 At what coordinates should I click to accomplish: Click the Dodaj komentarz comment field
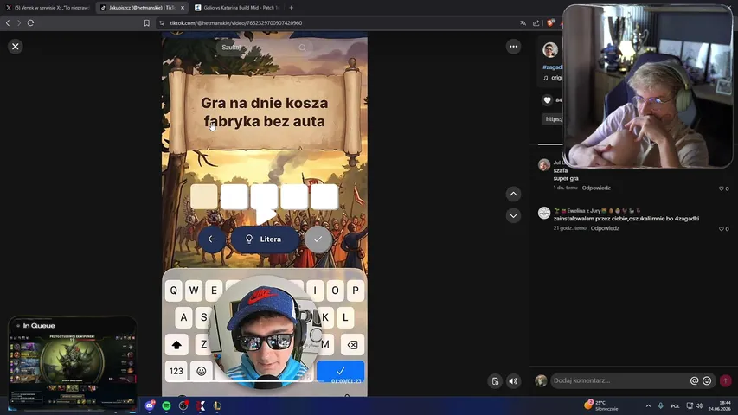point(619,380)
